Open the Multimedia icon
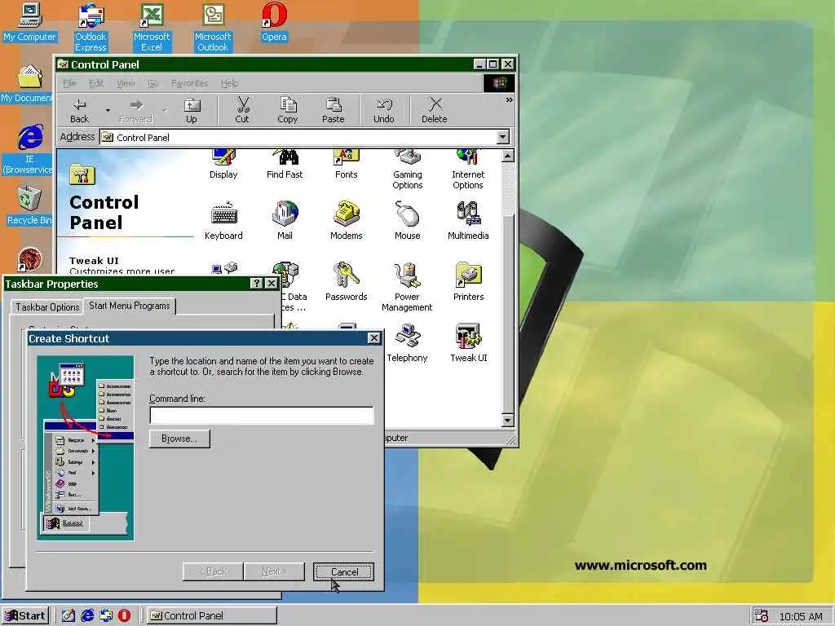835x626 pixels. click(468, 220)
